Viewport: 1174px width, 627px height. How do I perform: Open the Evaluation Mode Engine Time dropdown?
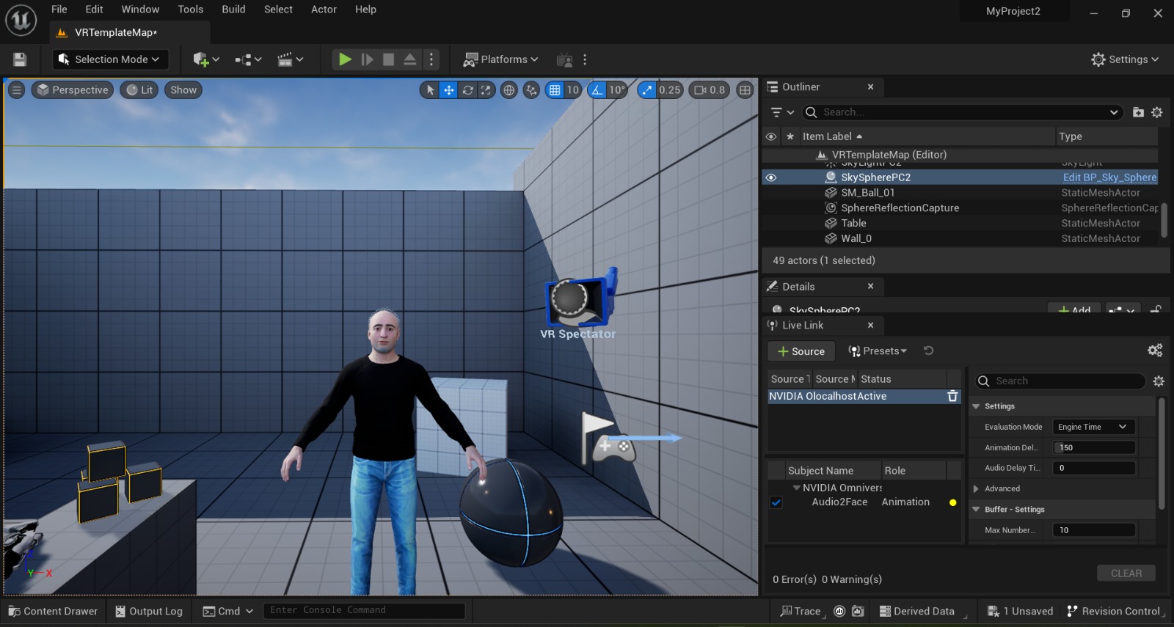tap(1093, 427)
